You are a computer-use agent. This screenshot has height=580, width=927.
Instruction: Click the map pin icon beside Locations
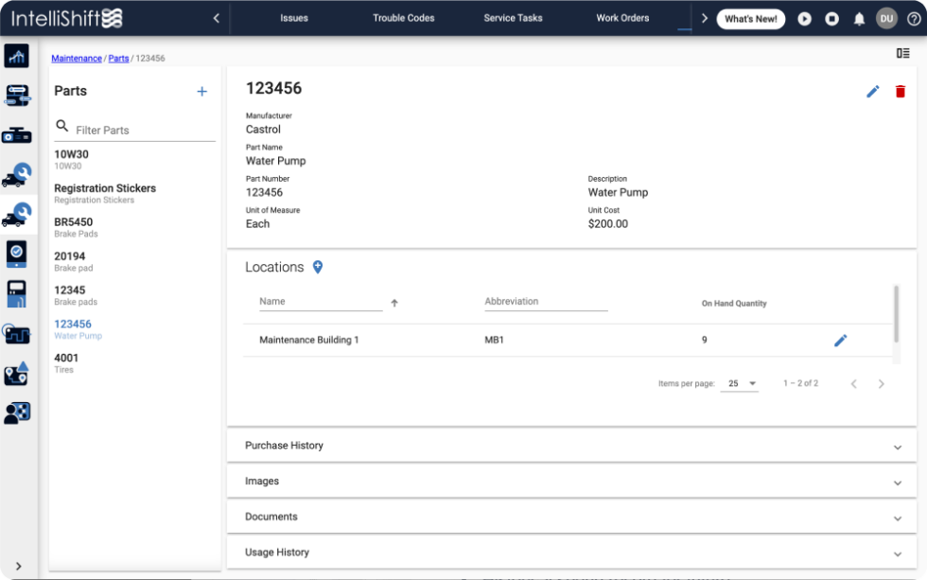317,267
